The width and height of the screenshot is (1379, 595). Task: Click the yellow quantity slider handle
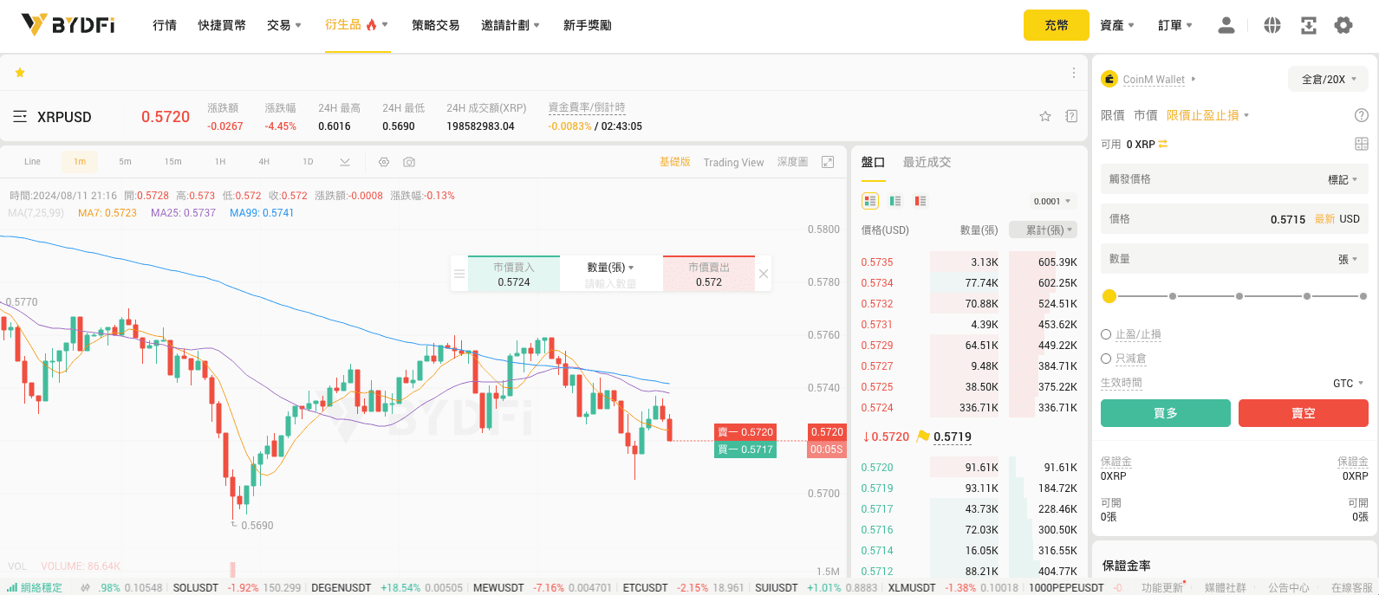[1109, 296]
